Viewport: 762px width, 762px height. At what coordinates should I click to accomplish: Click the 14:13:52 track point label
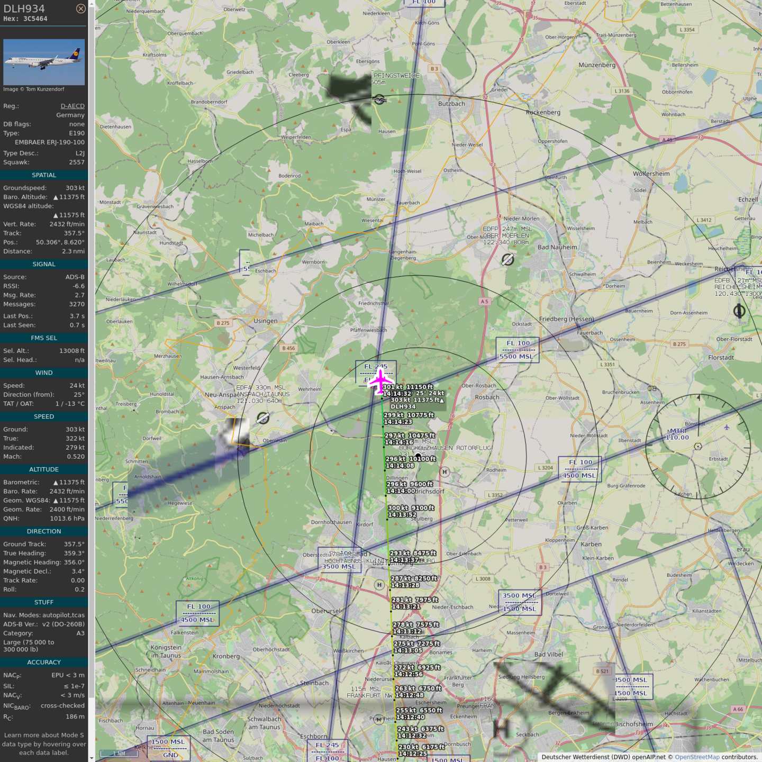(402, 515)
